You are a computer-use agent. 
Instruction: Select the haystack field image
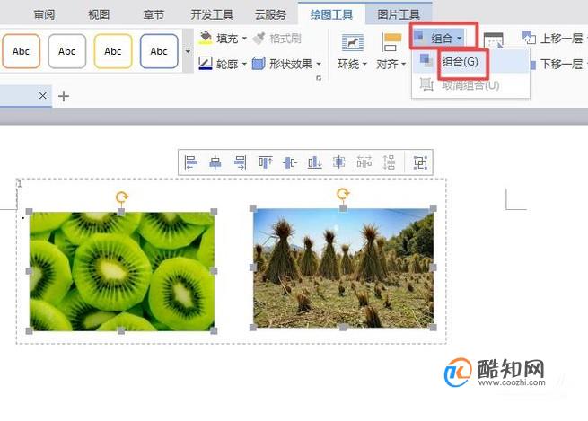pos(343,268)
